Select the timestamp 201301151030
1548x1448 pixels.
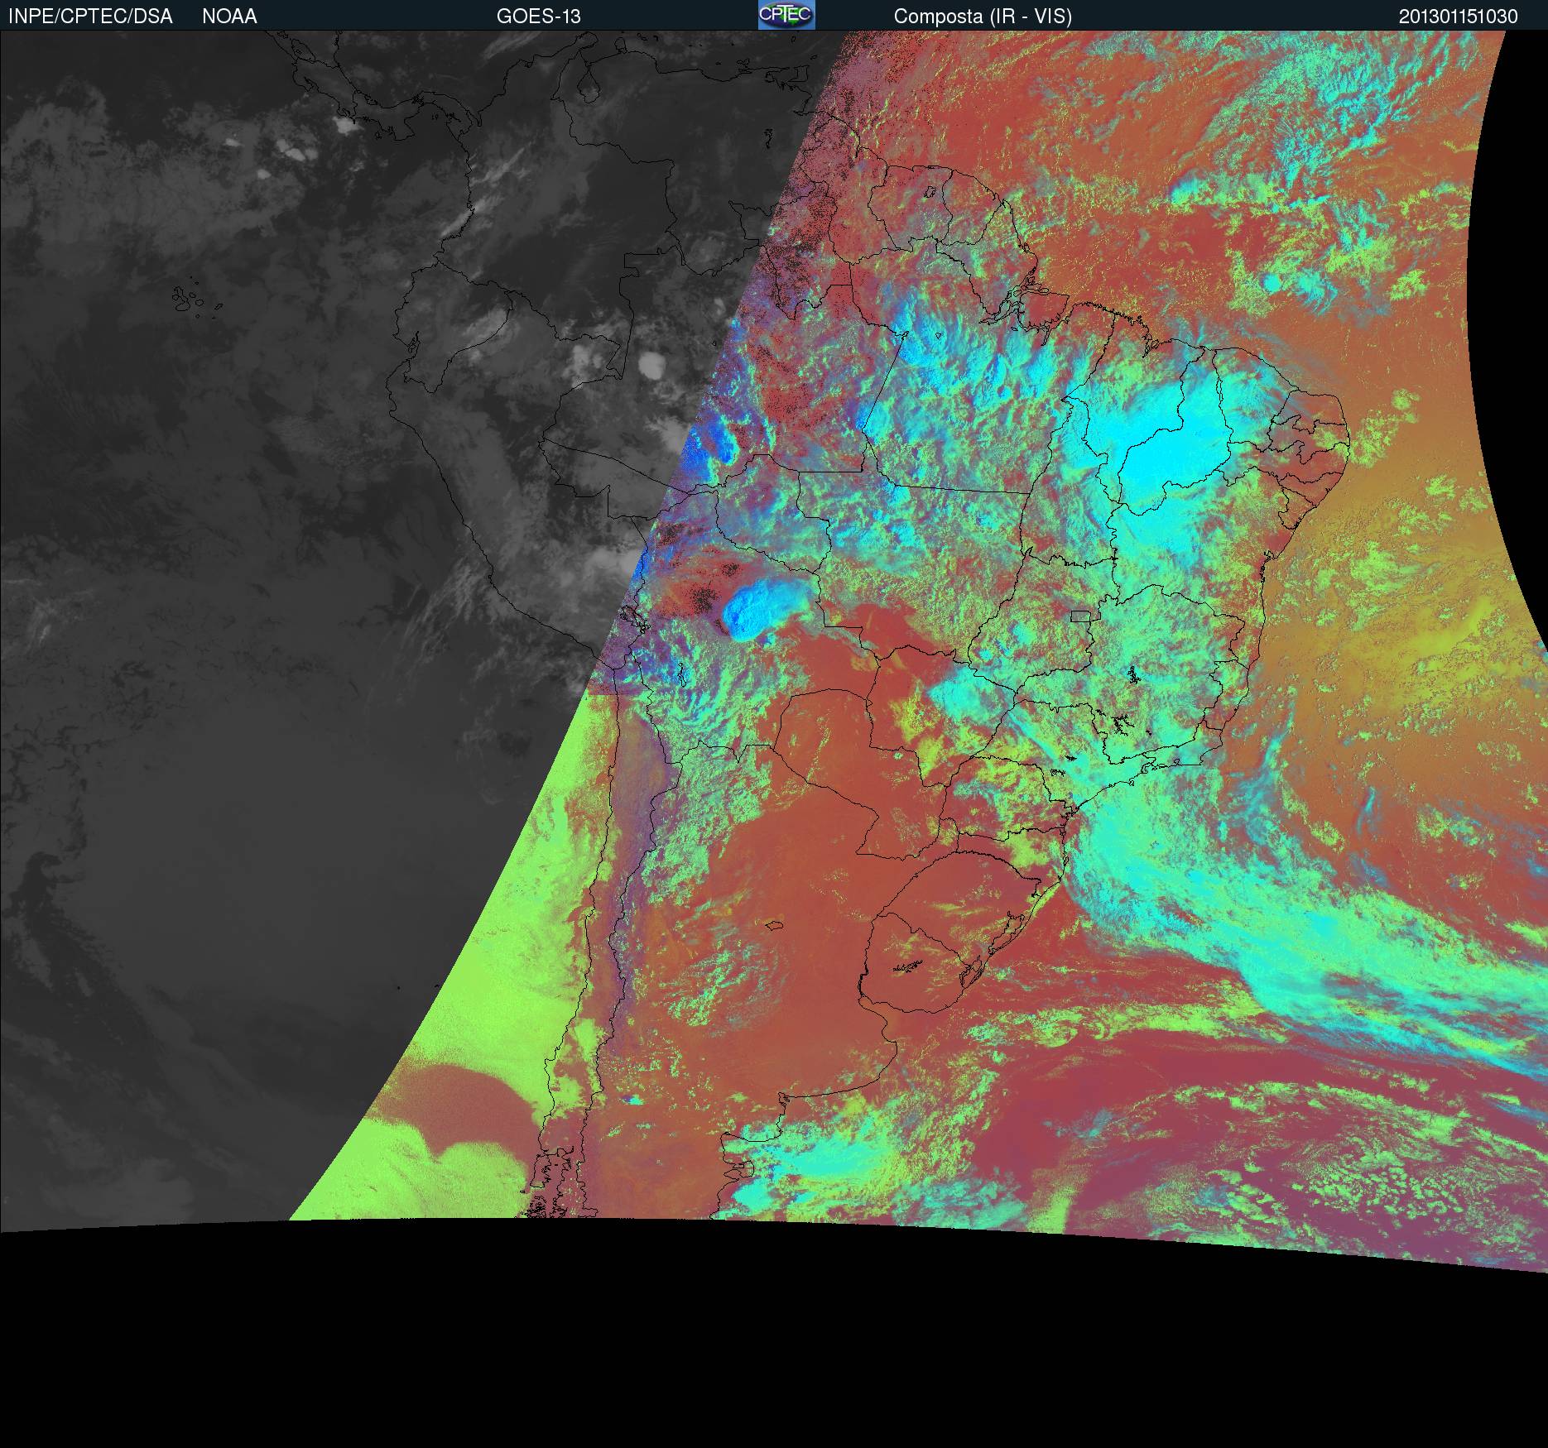[x=1459, y=17]
